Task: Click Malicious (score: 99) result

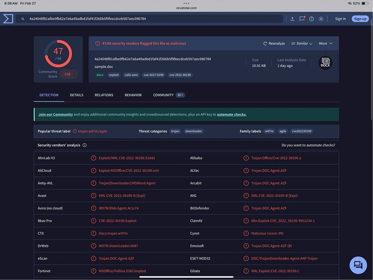Action: click(267, 233)
